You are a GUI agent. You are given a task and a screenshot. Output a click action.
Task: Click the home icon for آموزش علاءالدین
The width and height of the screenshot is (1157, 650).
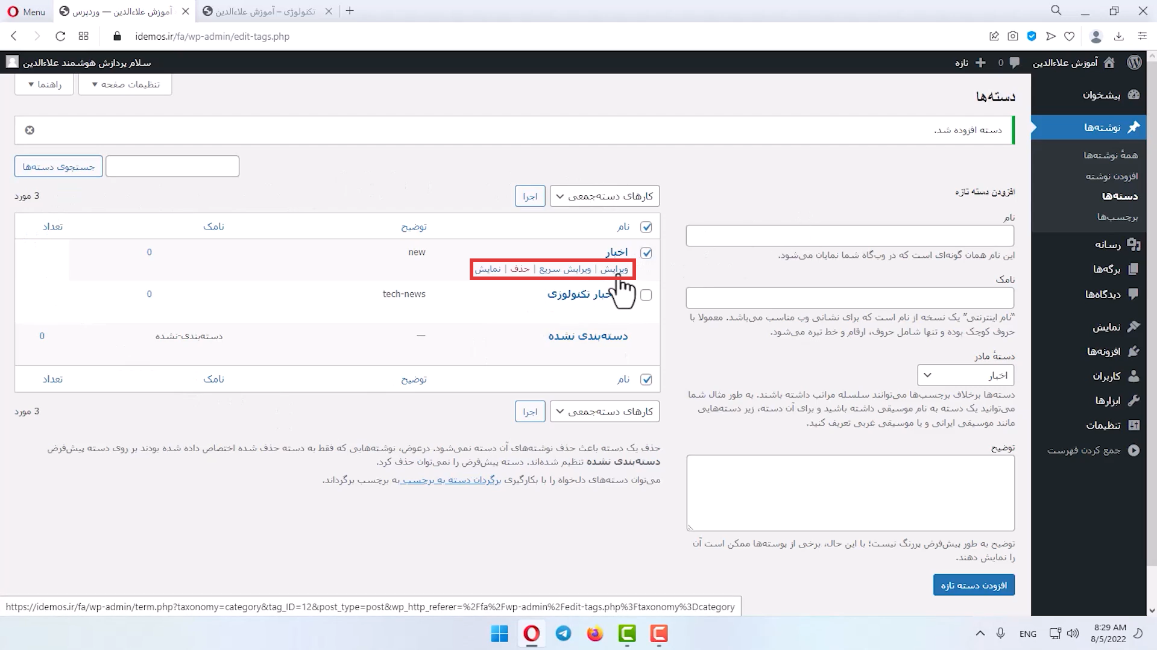click(x=1109, y=63)
